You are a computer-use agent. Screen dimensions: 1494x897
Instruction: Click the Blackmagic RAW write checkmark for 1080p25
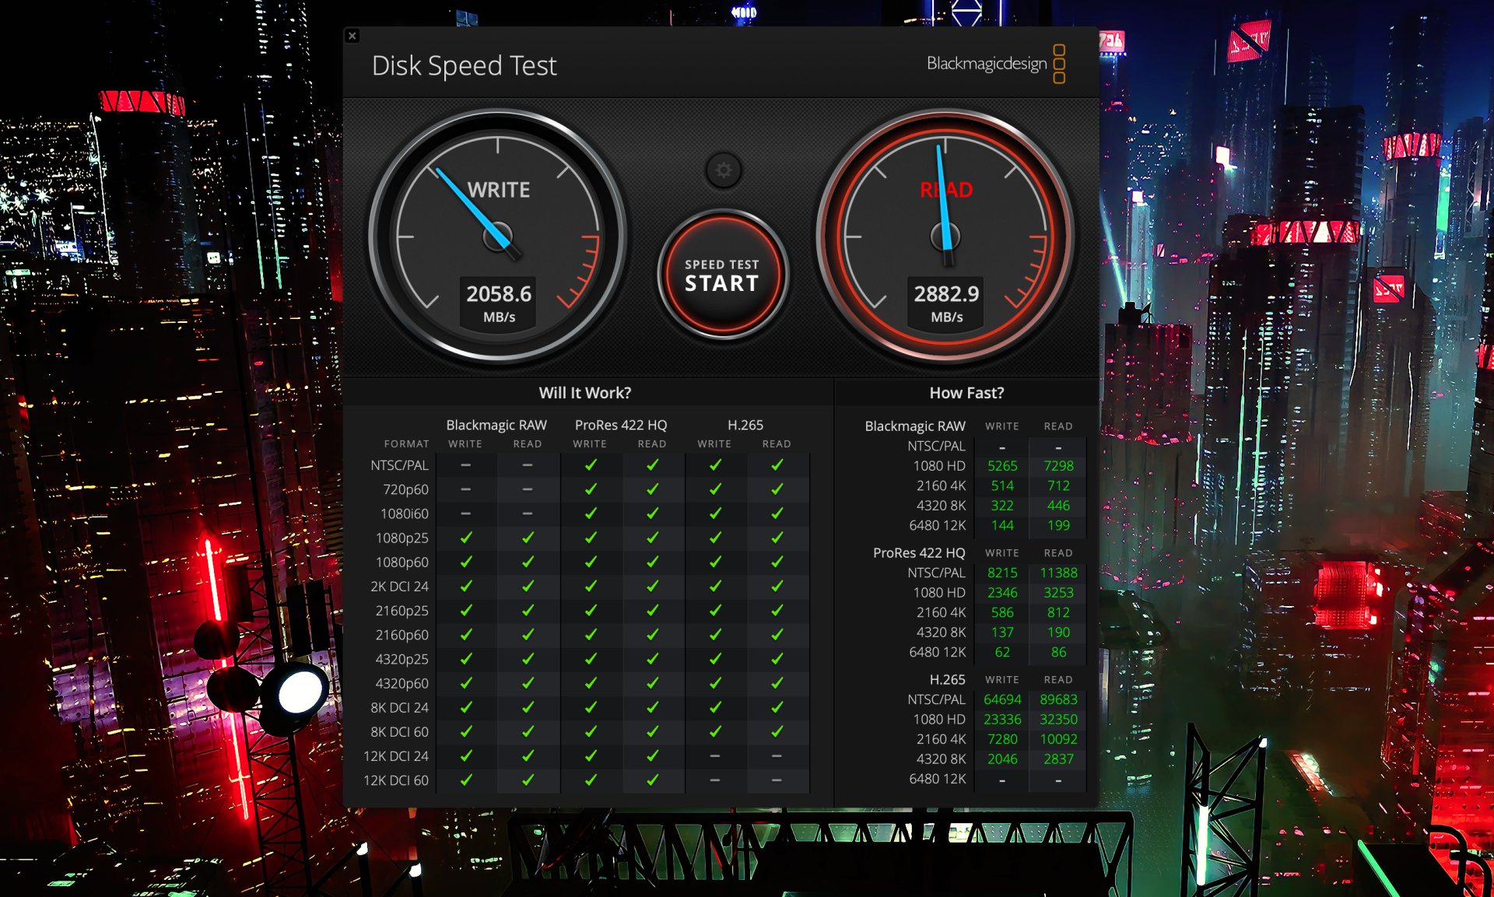pyautogui.click(x=466, y=538)
